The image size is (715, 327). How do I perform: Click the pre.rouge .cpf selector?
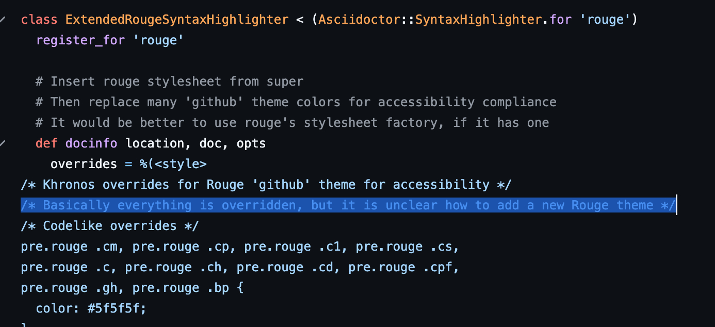coord(403,267)
